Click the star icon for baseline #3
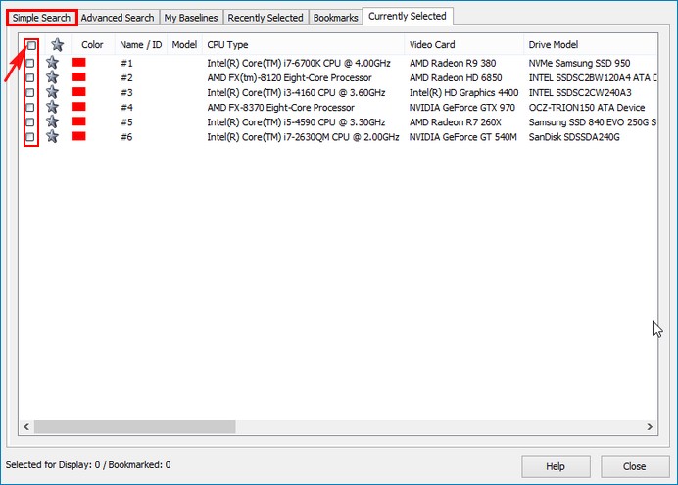 click(x=52, y=92)
